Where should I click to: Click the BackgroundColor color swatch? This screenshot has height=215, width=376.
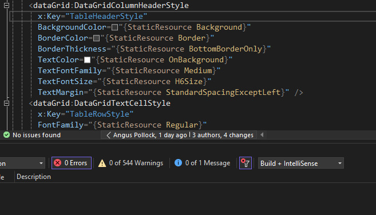pos(114,27)
